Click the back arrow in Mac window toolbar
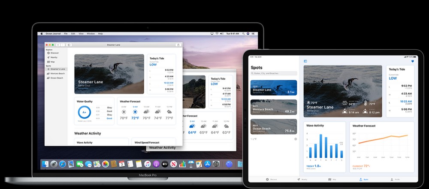The width and height of the screenshot is (429, 189). coord(58,45)
